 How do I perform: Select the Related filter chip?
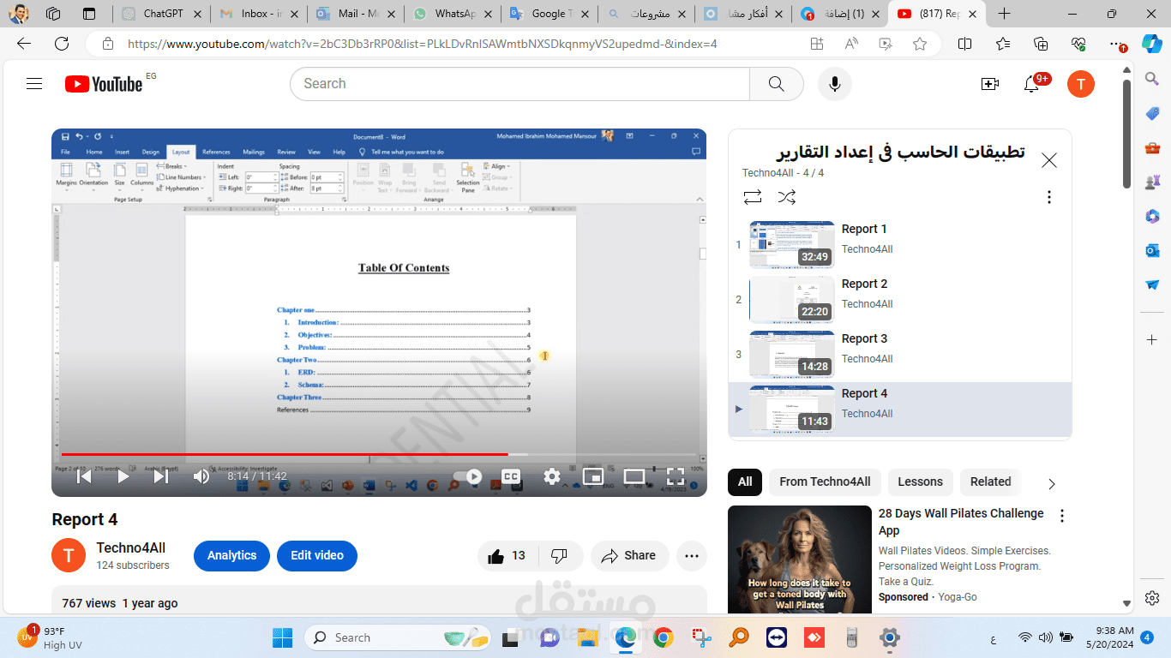[990, 482]
